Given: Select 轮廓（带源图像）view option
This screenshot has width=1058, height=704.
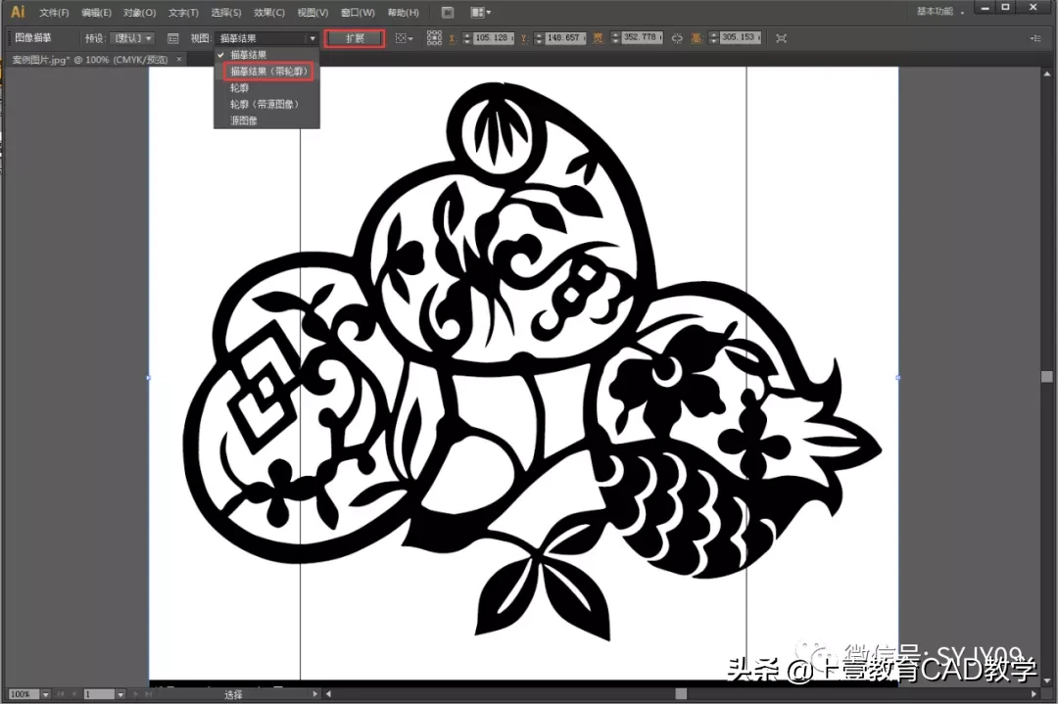Looking at the screenshot, I should (266, 104).
